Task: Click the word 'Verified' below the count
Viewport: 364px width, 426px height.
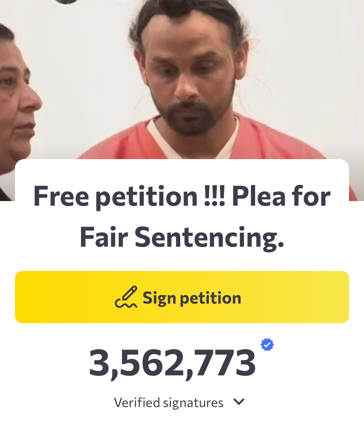Action: point(137,403)
